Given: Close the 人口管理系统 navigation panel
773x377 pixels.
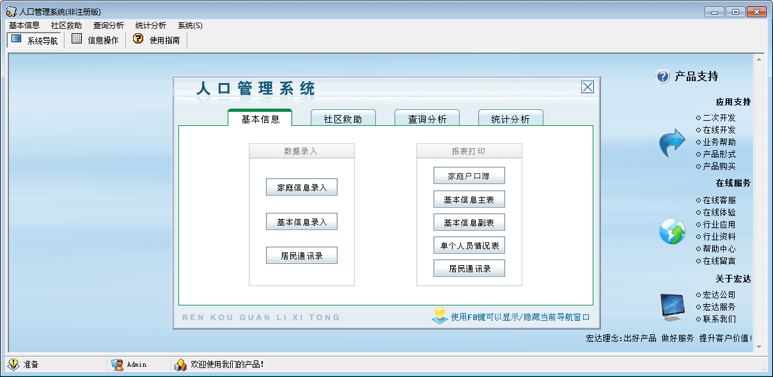Looking at the screenshot, I should coord(587,88).
